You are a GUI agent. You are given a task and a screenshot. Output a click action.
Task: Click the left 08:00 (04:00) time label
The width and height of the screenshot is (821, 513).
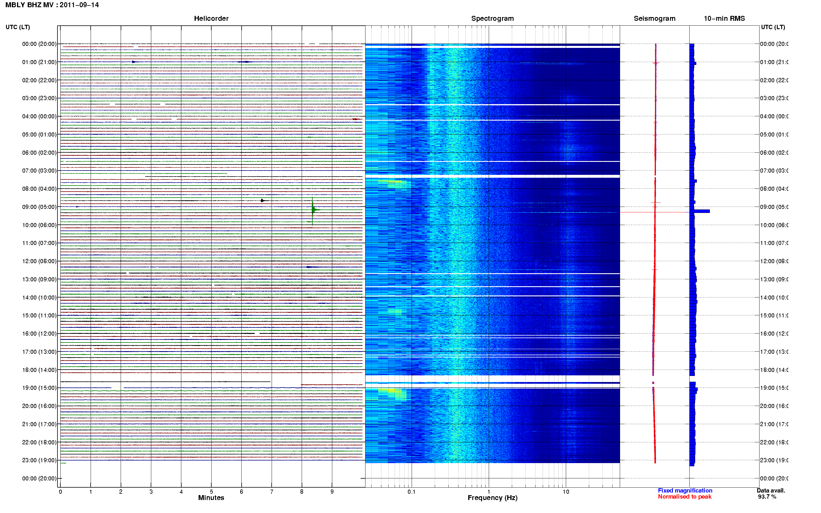(x=39, y=189)
